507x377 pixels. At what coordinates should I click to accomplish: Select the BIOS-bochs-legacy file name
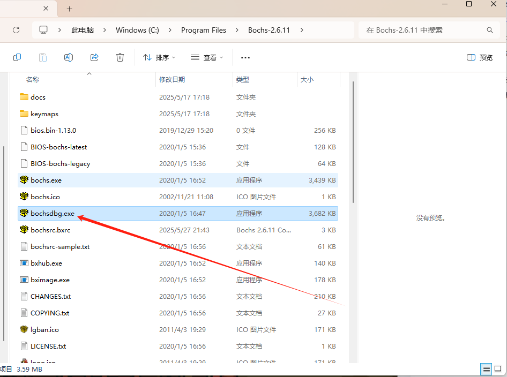tap(61, 163)
